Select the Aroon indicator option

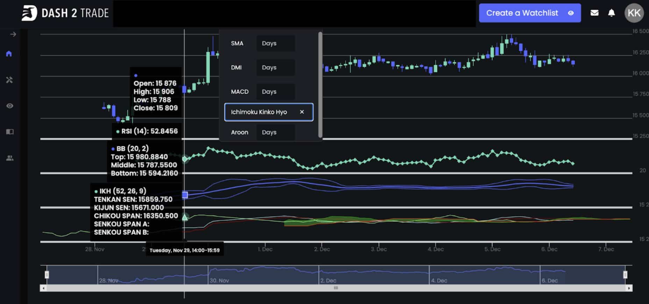pyautogui.click(x=240, y=132)
